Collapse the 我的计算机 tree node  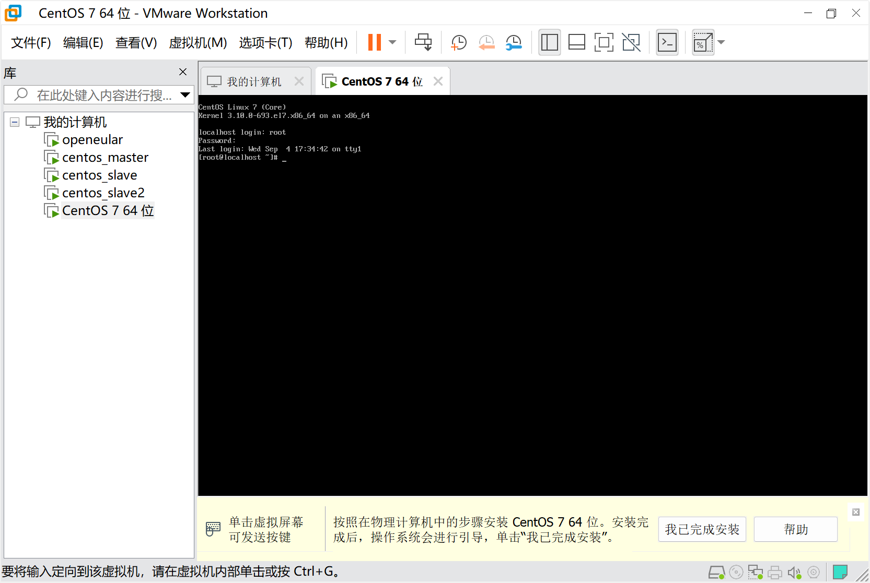[x=15, y=122]
